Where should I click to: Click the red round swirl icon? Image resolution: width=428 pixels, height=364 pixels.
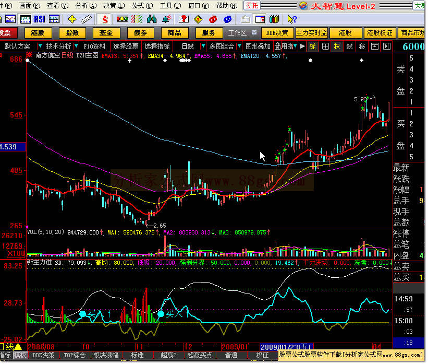click(x=213, y=19)
